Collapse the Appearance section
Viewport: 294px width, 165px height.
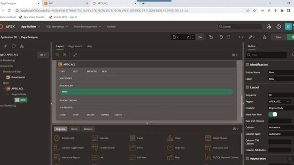tap(247, 159)
